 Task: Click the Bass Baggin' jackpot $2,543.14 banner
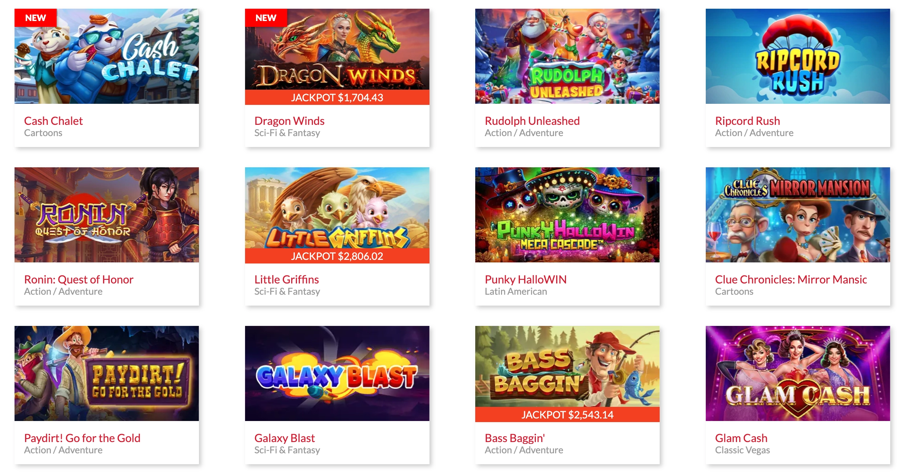tap(567, 414)
